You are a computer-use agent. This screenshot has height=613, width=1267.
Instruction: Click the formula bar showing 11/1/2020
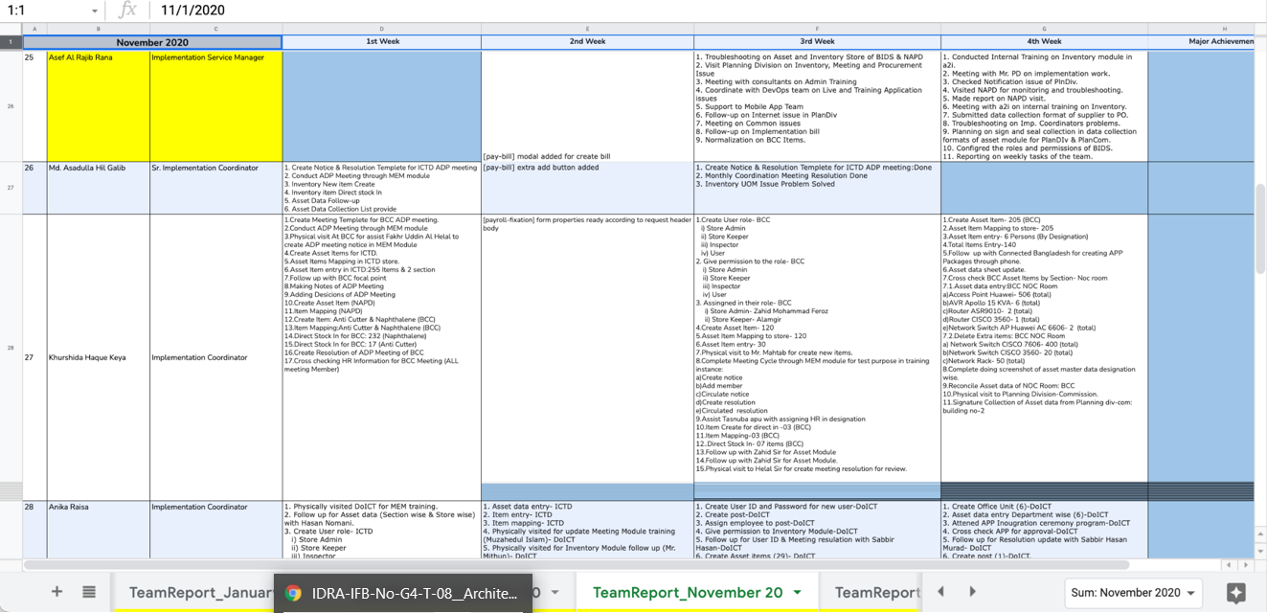pyautogui.click(x=709, y=11)
